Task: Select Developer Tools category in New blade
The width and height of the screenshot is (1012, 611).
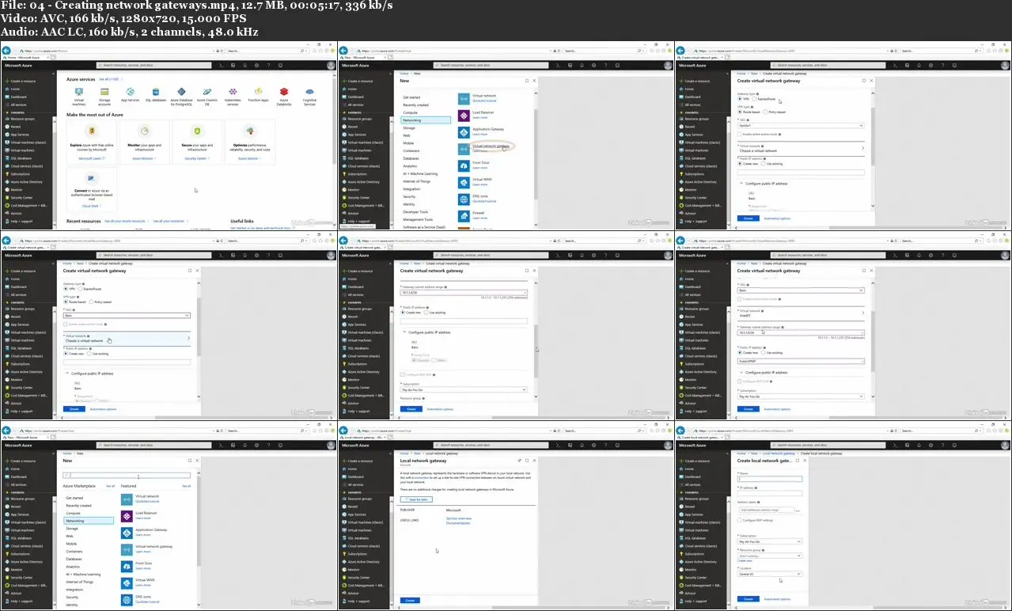Action: (415, 212)
